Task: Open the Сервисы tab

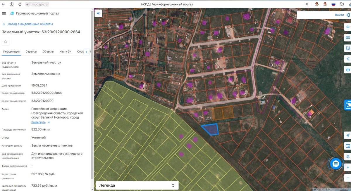Action: [x=31, y=52]
